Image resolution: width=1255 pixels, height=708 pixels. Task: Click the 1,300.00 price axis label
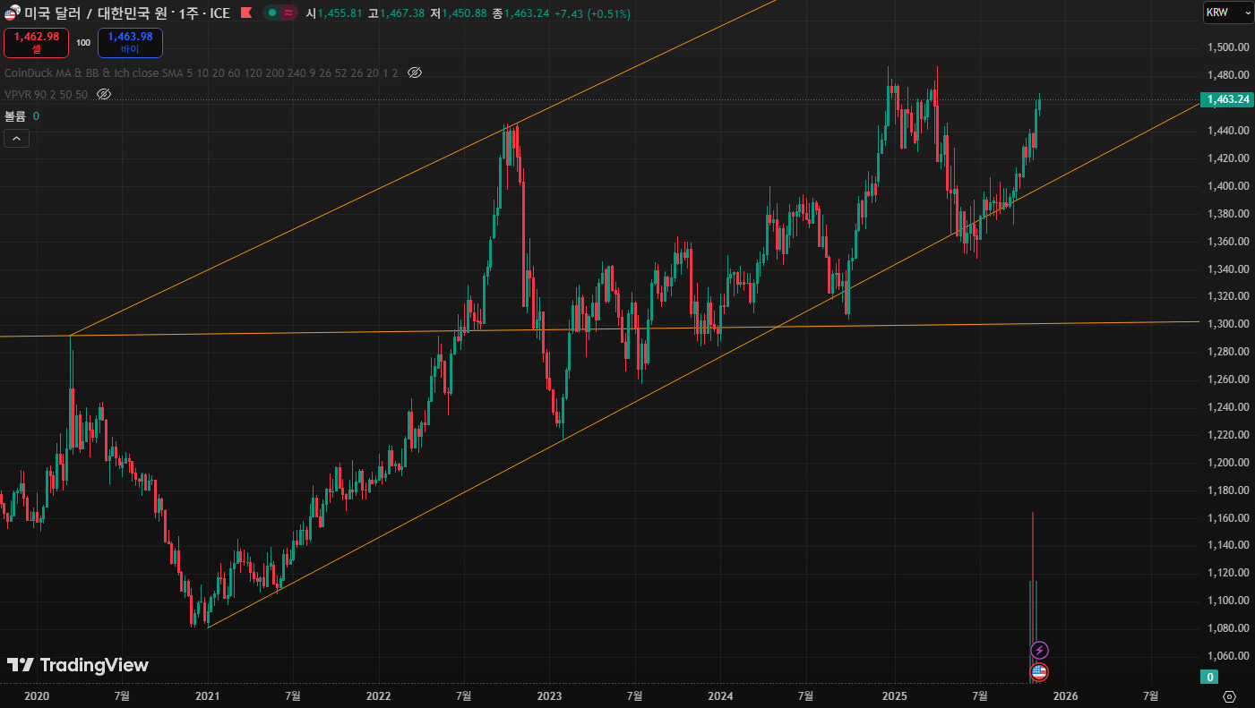click(1229, 324)
